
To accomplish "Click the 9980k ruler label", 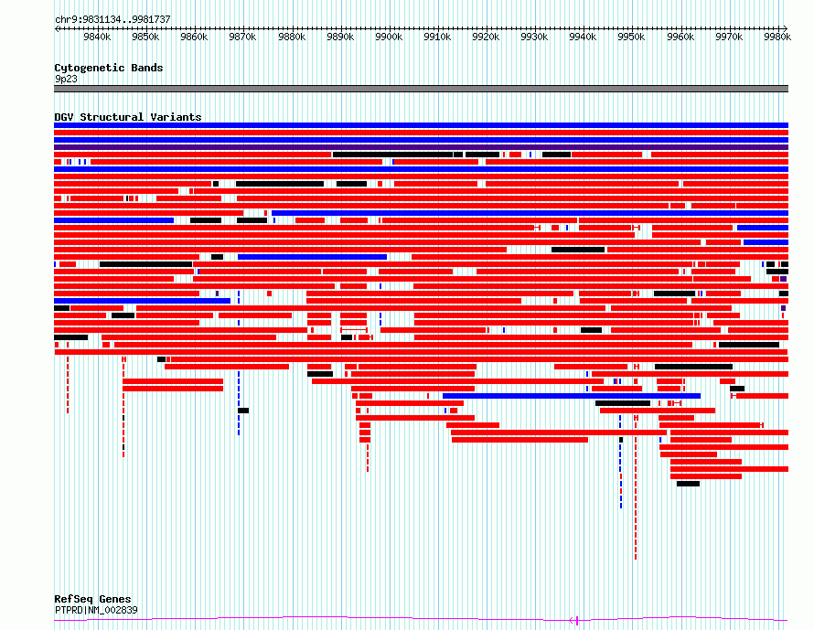I will [x=777, y=37].
